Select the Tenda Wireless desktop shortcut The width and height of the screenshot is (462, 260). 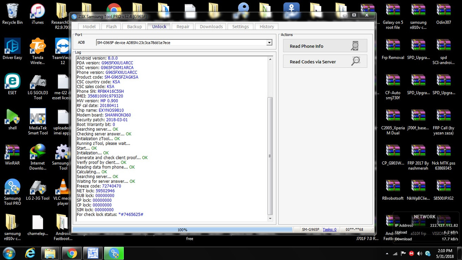[38, 51]
